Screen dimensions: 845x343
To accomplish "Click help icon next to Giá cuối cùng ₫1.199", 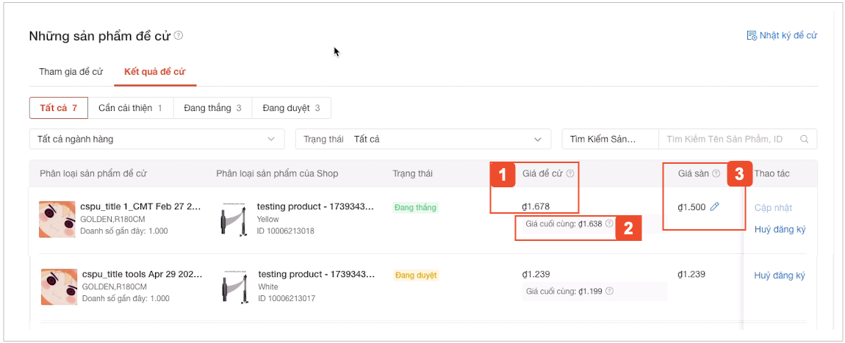I will pos(610,291).
